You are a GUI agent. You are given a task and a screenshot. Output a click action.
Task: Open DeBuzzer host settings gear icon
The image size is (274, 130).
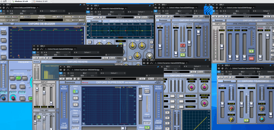(69, 13)
